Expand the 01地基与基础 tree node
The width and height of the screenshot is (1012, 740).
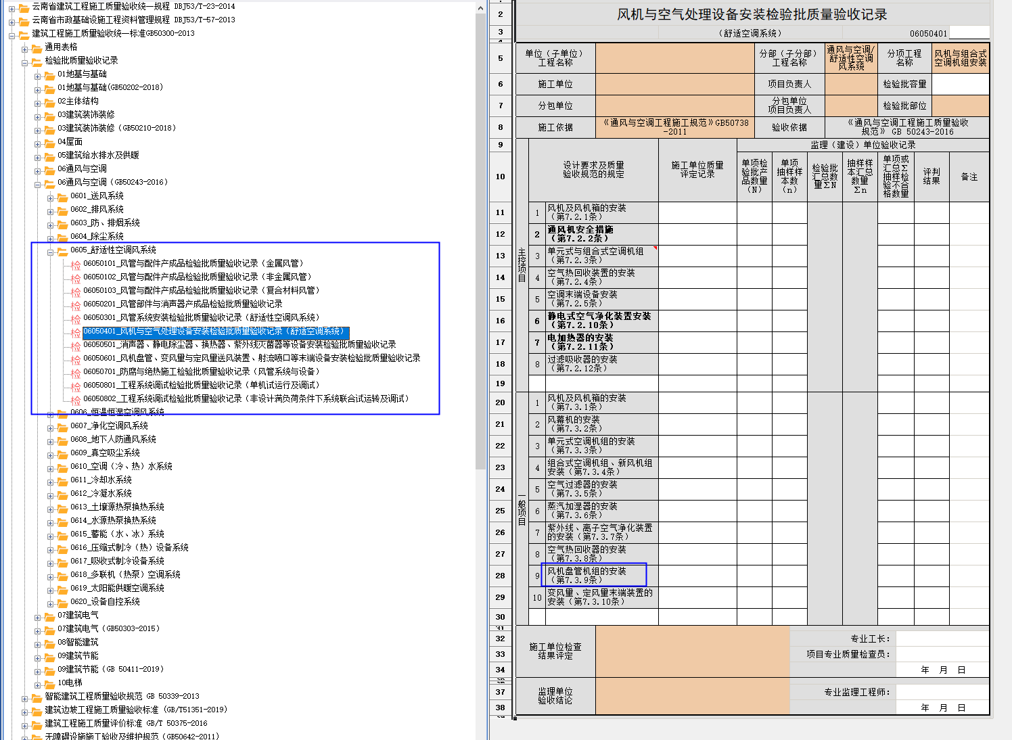[38, 76]
